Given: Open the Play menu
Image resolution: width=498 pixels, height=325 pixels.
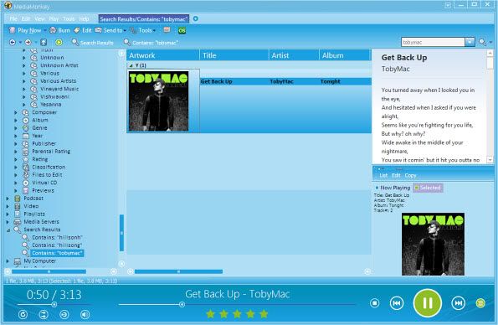Looking at the screenshot, I should click(54, 18).
